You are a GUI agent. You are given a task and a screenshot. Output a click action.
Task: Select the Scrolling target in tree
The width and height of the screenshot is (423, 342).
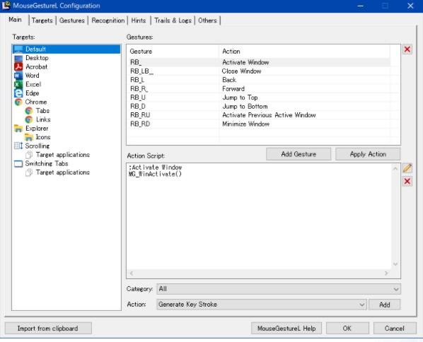point(37,146)
